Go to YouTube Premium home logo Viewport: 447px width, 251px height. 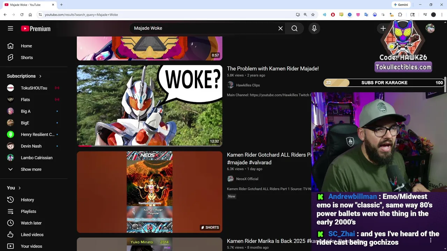pos(36,29)
